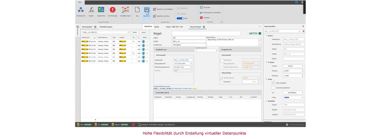Uncheck the Serie anzeigen checkbox
The width and height of the screenshot is (389, 139).
click(x=273, y=83)
